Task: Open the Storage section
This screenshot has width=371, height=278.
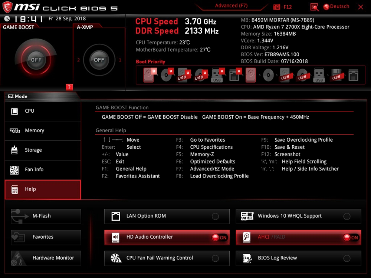Action: [x=43, y=150]
